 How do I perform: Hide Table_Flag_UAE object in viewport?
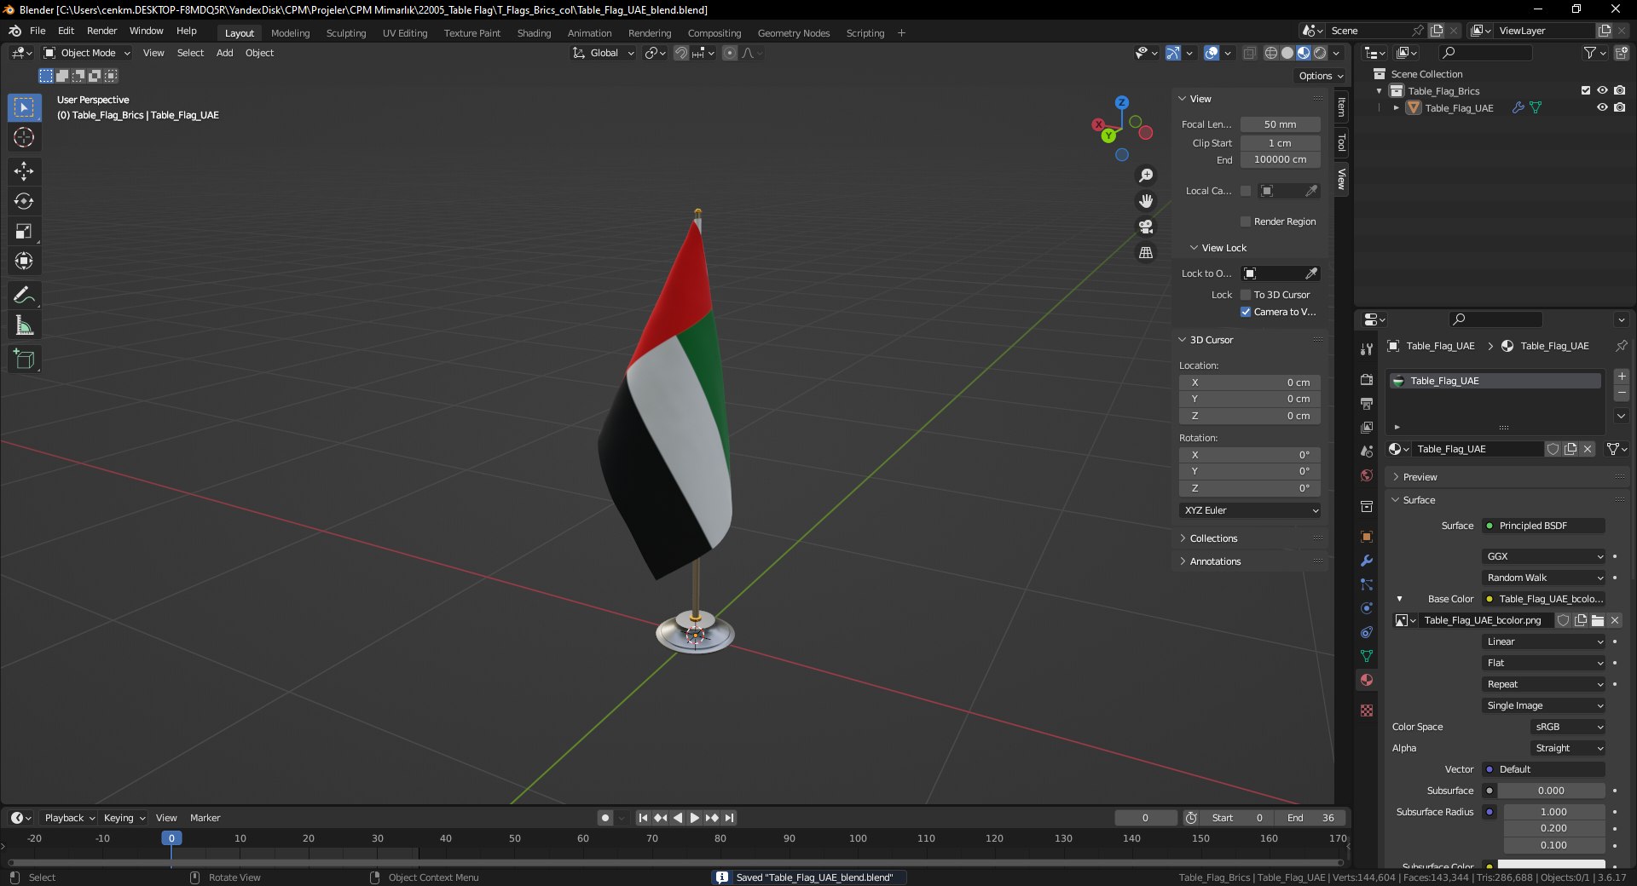click(1602, 107)
